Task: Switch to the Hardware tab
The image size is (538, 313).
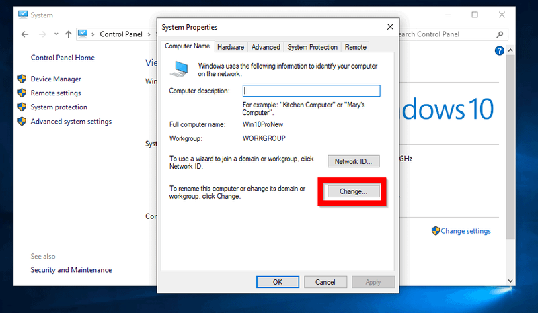Action: pyautogui.click(x=231, y=47)
